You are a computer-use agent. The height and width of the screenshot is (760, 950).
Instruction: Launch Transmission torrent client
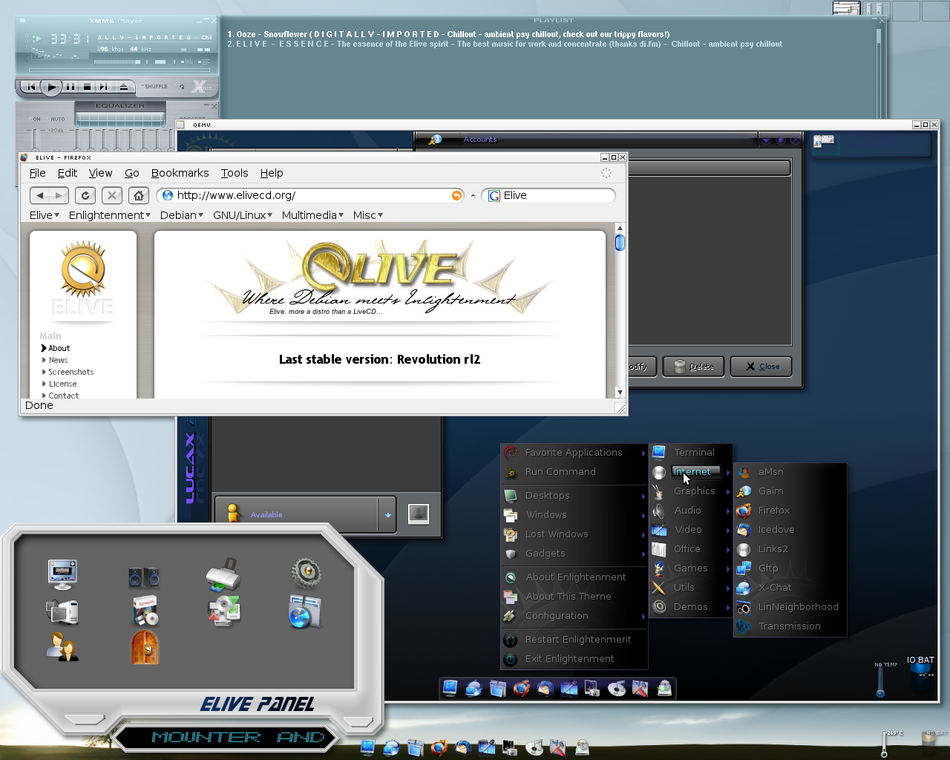790,626
